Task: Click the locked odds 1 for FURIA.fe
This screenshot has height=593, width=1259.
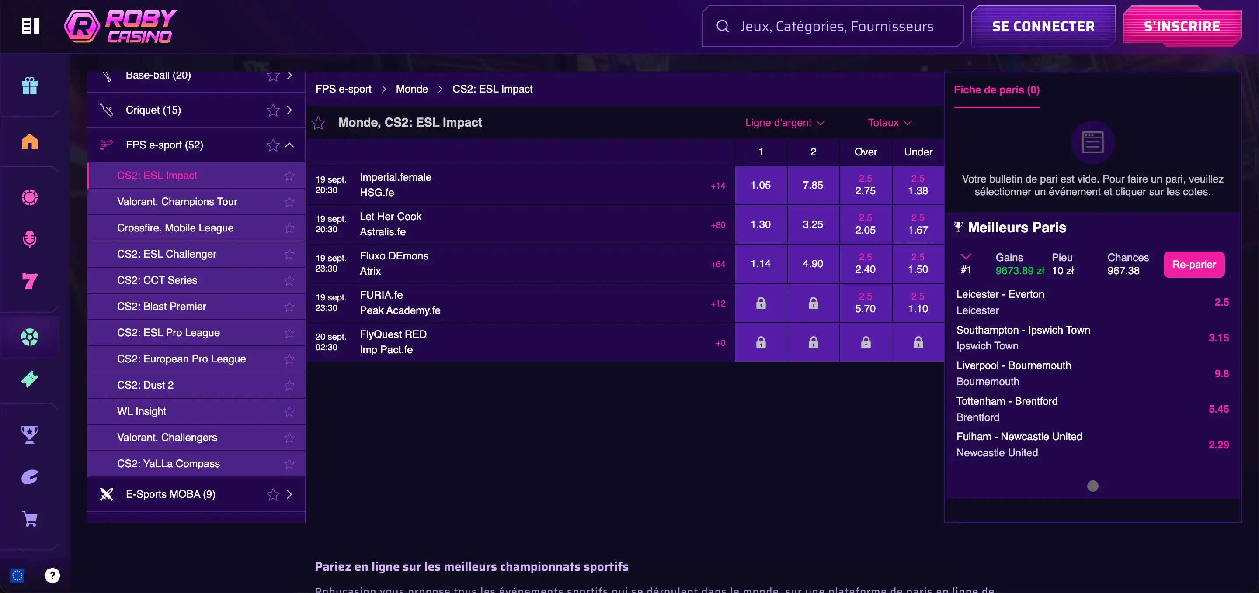Action: point(761,303)
